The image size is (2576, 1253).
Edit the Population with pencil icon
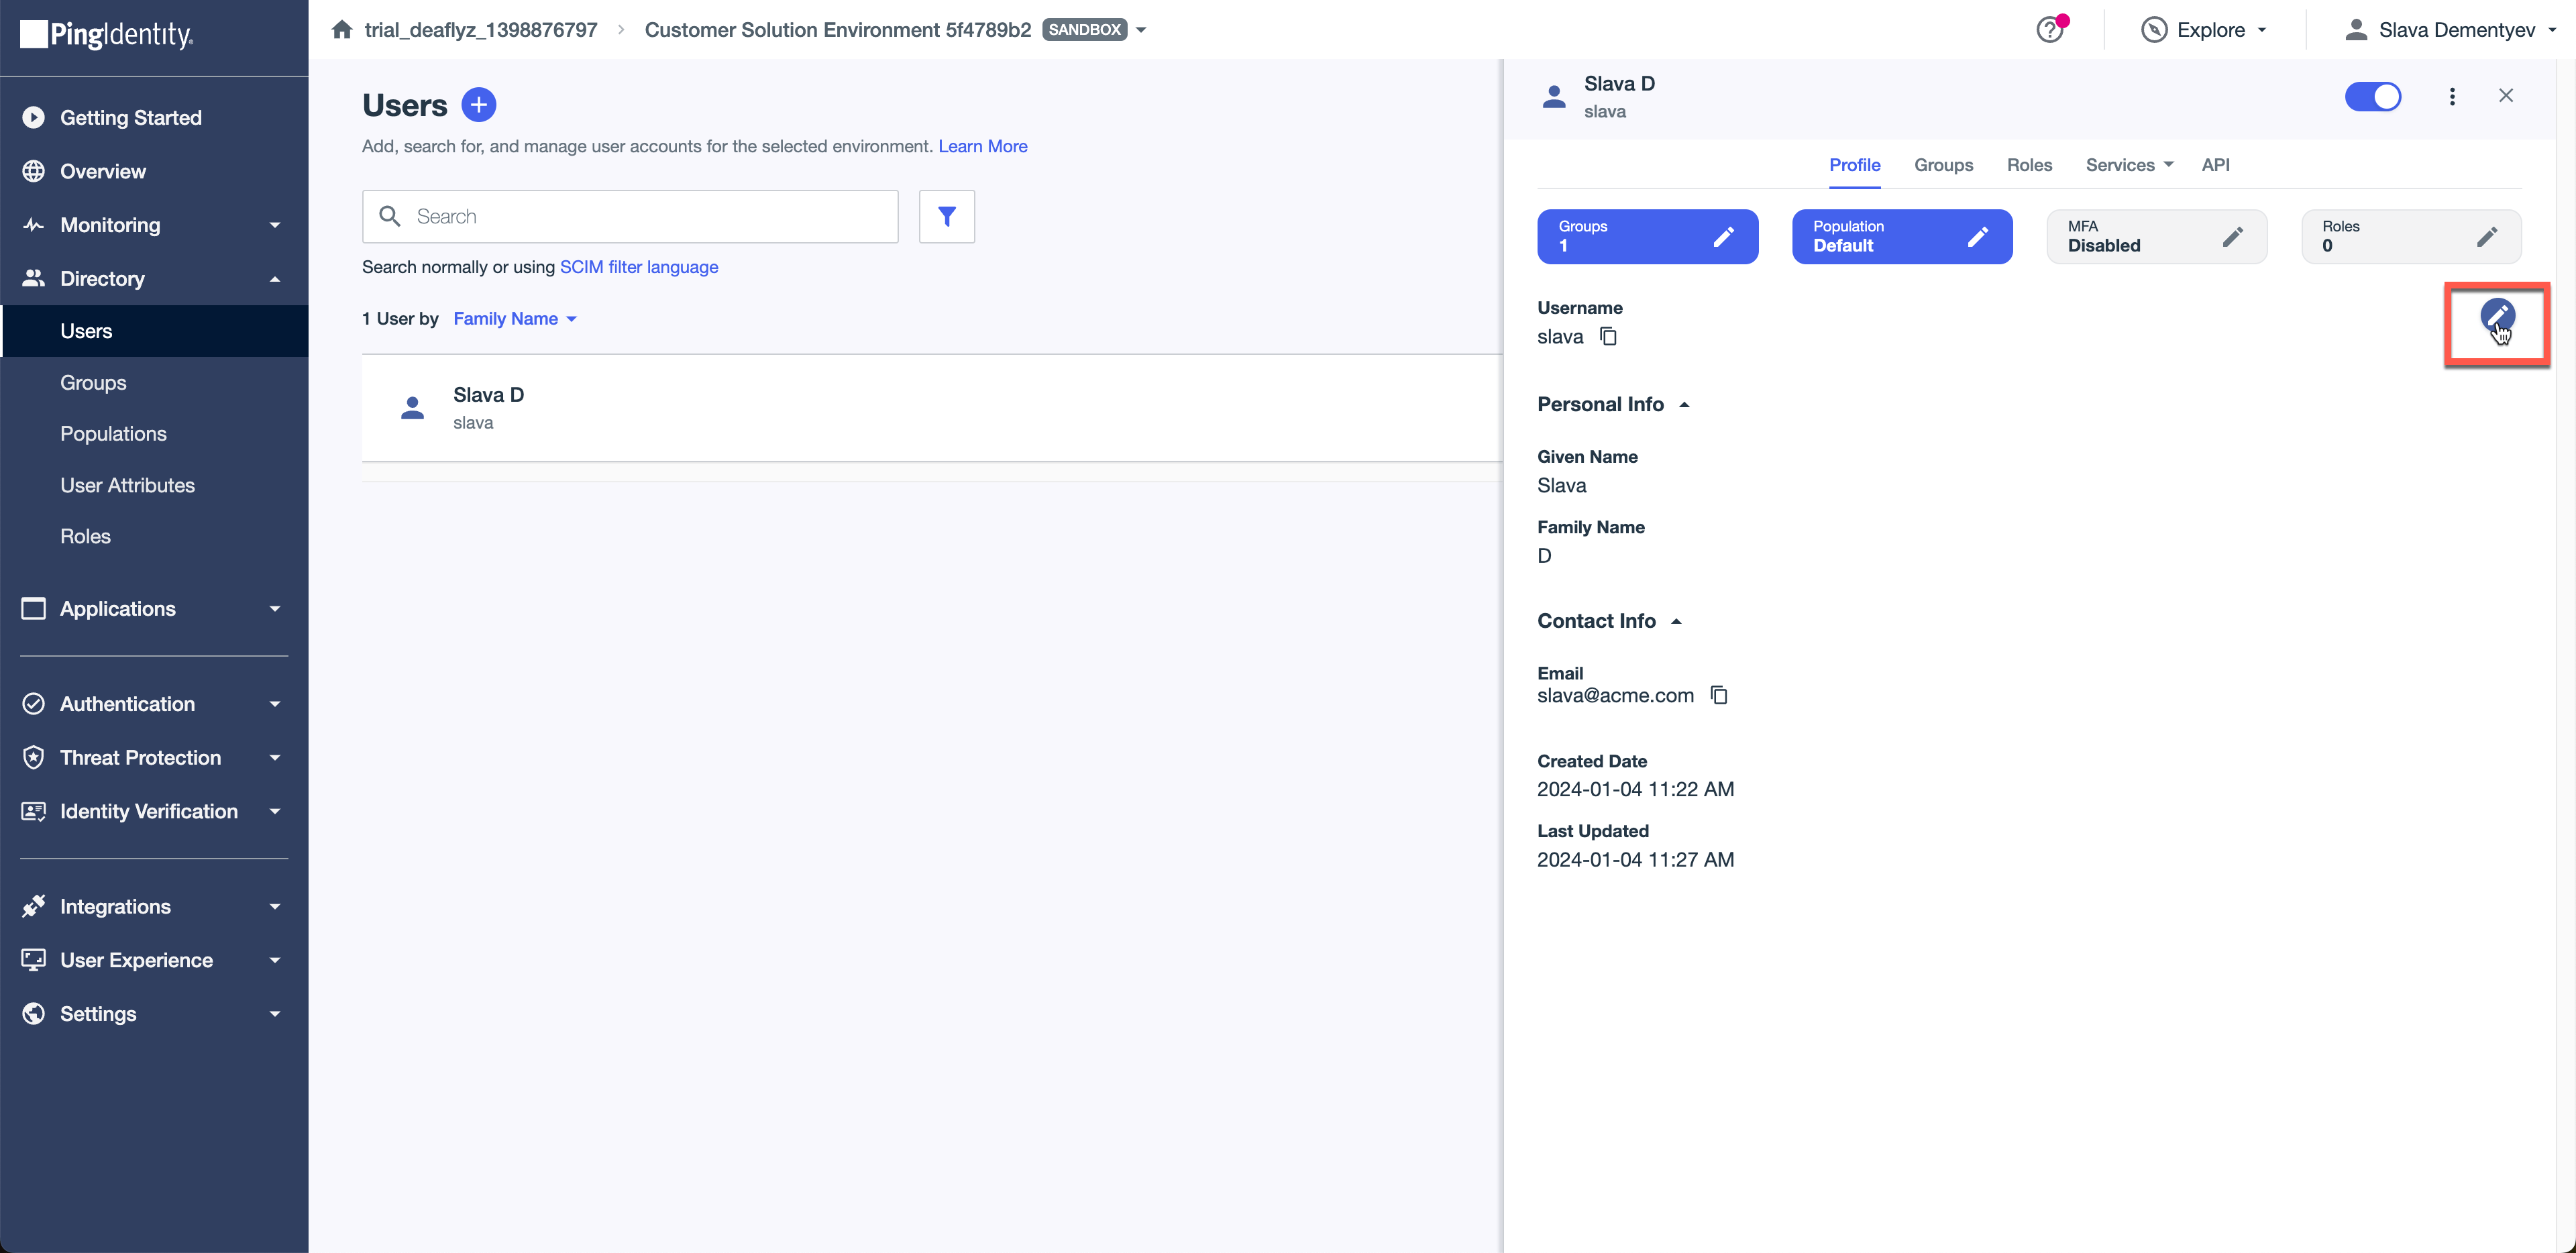pos(1977,237)
